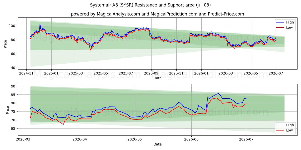
Task: Click the '40' price tick on upper chart
Action: [14, 68]
